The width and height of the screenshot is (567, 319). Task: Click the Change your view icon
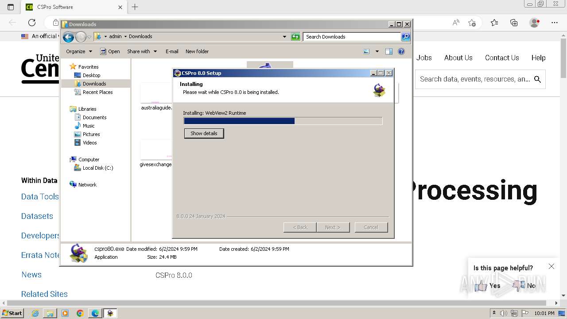(x=366, y=51)
